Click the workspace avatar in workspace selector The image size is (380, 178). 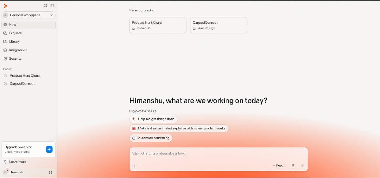[x=5, y=15]
